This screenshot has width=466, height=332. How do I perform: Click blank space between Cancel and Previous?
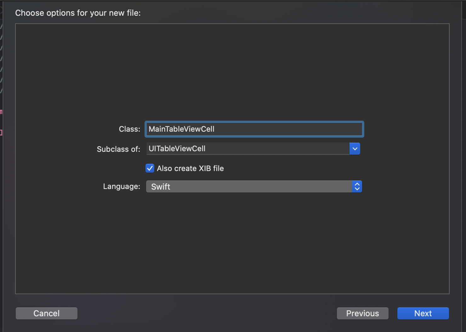point(207,313)
